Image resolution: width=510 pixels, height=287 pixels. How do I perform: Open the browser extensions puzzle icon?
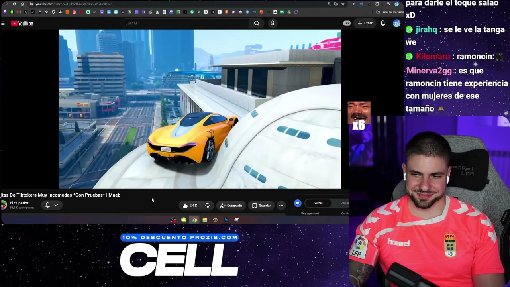[377, 4]
